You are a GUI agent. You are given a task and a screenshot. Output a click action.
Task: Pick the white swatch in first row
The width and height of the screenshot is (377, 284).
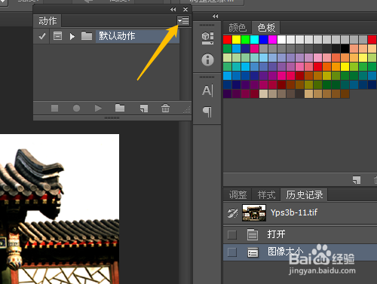(281, 39)
